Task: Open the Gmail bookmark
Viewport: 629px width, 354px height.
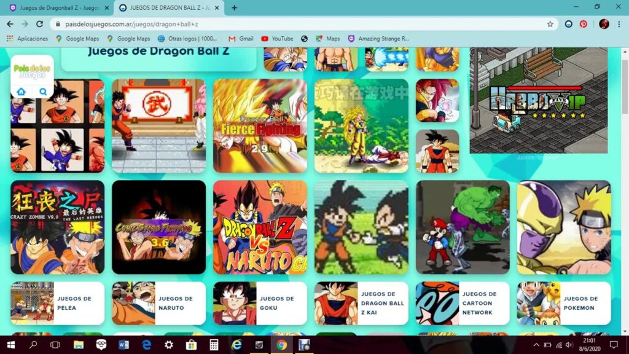Action: (x=241, y=39)
